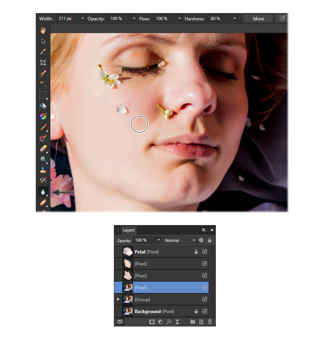
Task: Click the More button
Action: [x=259, y=19]
